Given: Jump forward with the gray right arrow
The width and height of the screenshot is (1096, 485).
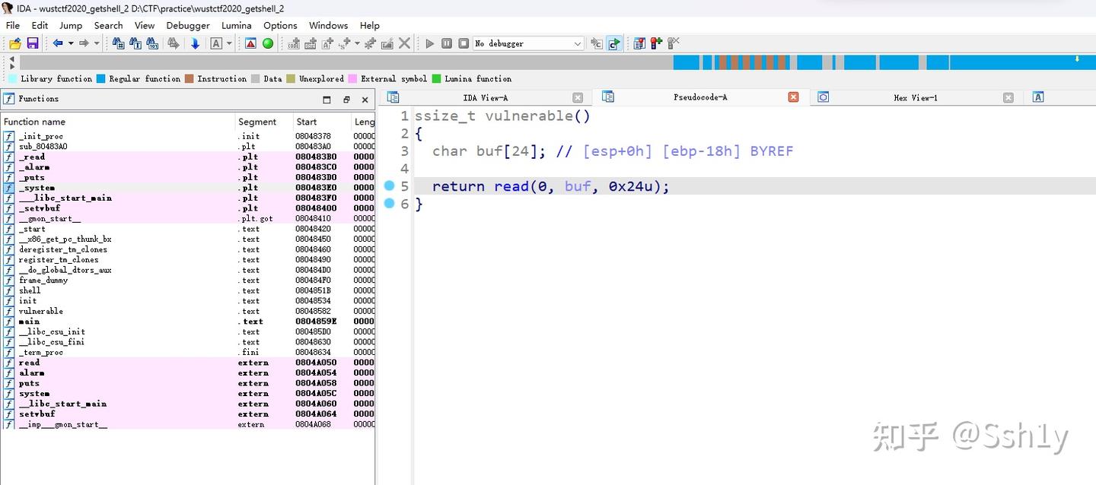Looking at the screenshot, I should pyautogui.click(x=84, y=43).
